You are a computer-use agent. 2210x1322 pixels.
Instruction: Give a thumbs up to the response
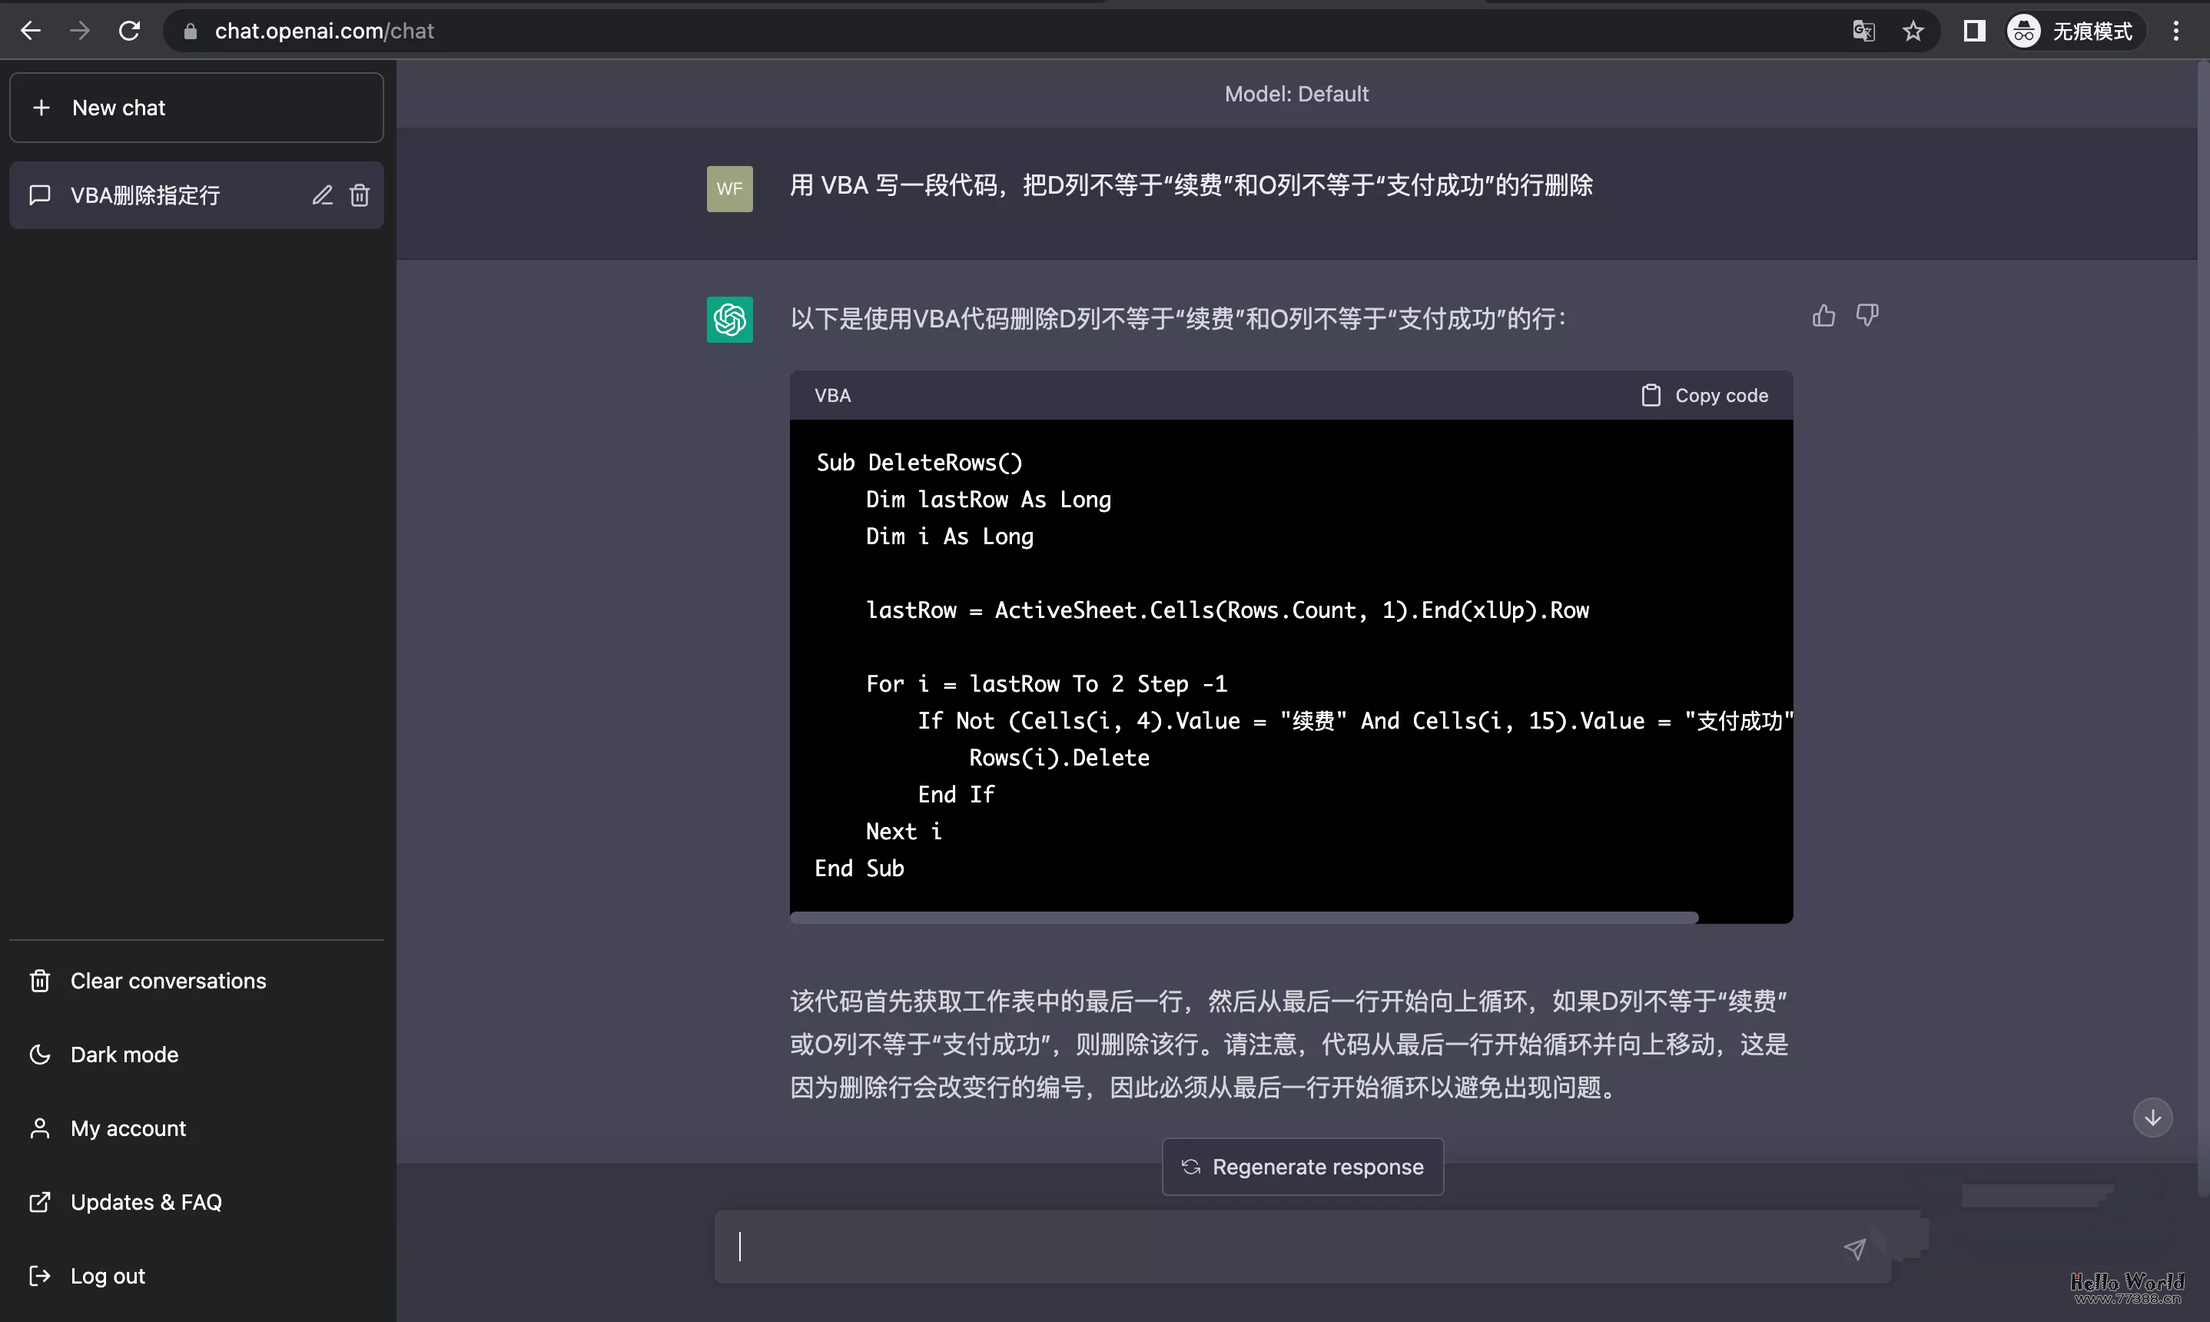tap(1822, 315)
